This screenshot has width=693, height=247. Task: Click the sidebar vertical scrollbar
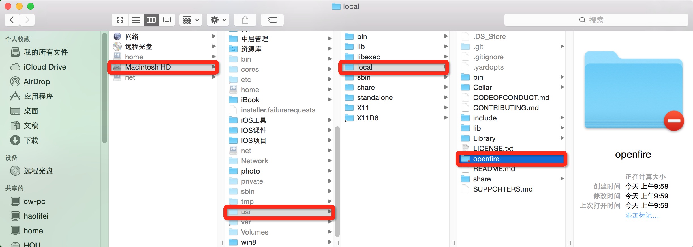pos(105,88)
